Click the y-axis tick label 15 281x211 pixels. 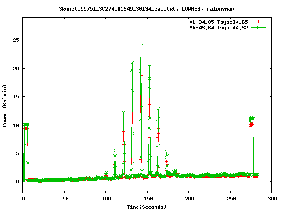coord(16,97)
